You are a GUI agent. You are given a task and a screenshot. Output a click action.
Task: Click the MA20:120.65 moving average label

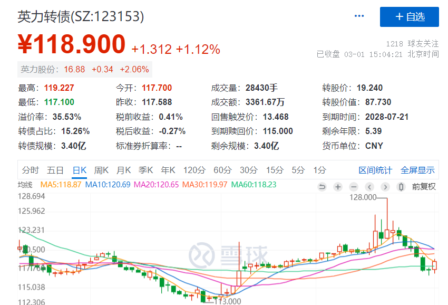pyautogui.click(x=157, y=185)
